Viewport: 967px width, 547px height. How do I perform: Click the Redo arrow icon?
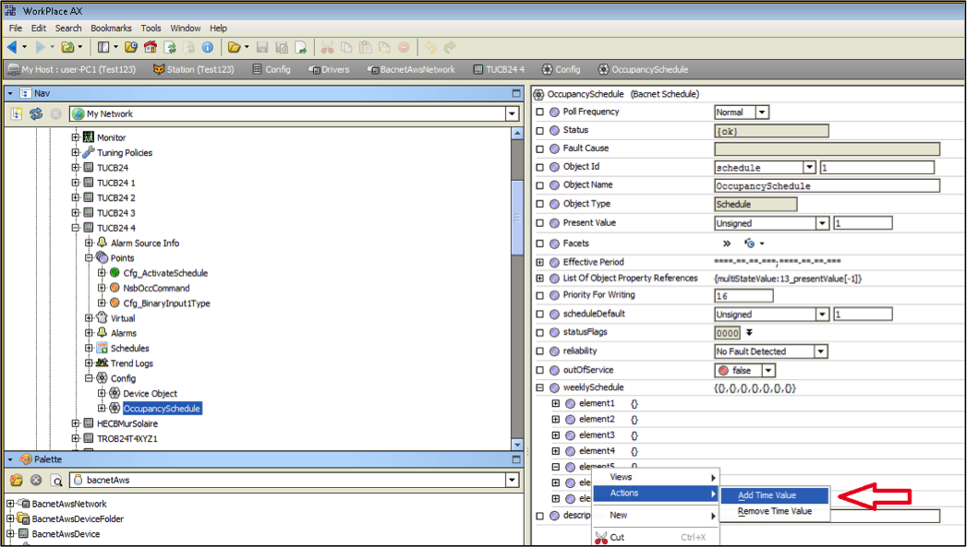450,47
